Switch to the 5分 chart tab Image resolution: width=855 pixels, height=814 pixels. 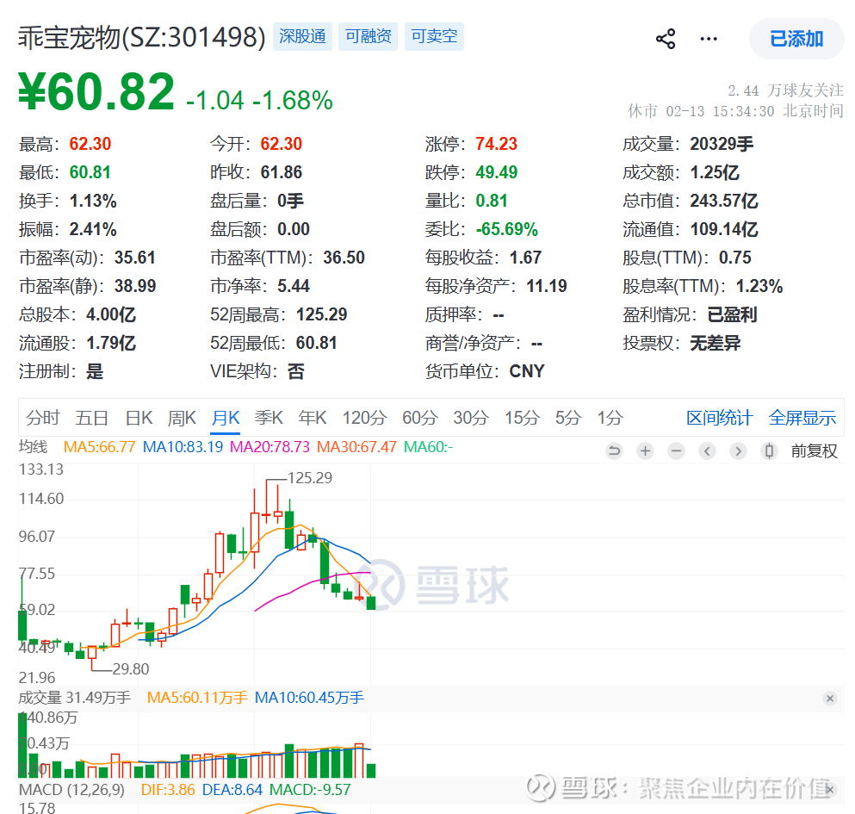pos(568,418)
